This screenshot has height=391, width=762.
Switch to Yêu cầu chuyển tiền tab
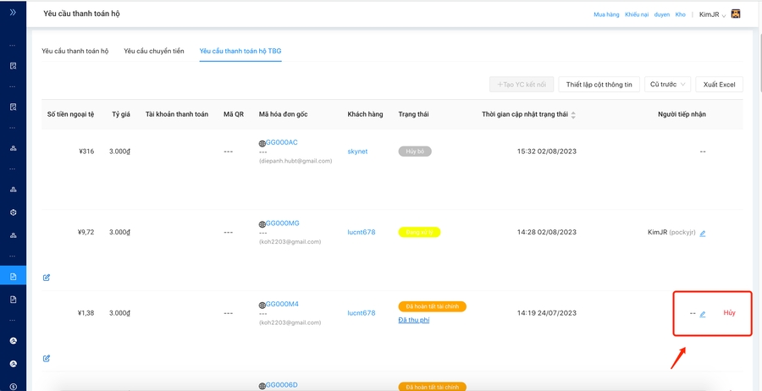point(153,51)
